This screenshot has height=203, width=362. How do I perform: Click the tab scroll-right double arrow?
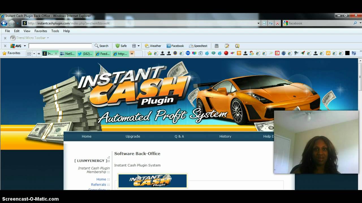[132, 54]
